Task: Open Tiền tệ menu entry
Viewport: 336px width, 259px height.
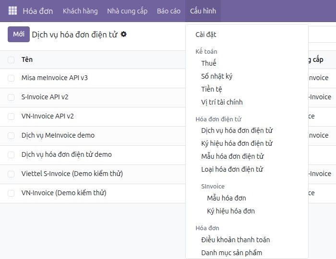Action: pos(212,89)
